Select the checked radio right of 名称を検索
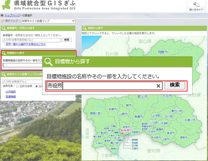Viewport: 208px width, 161px height. tap(37, 87)
